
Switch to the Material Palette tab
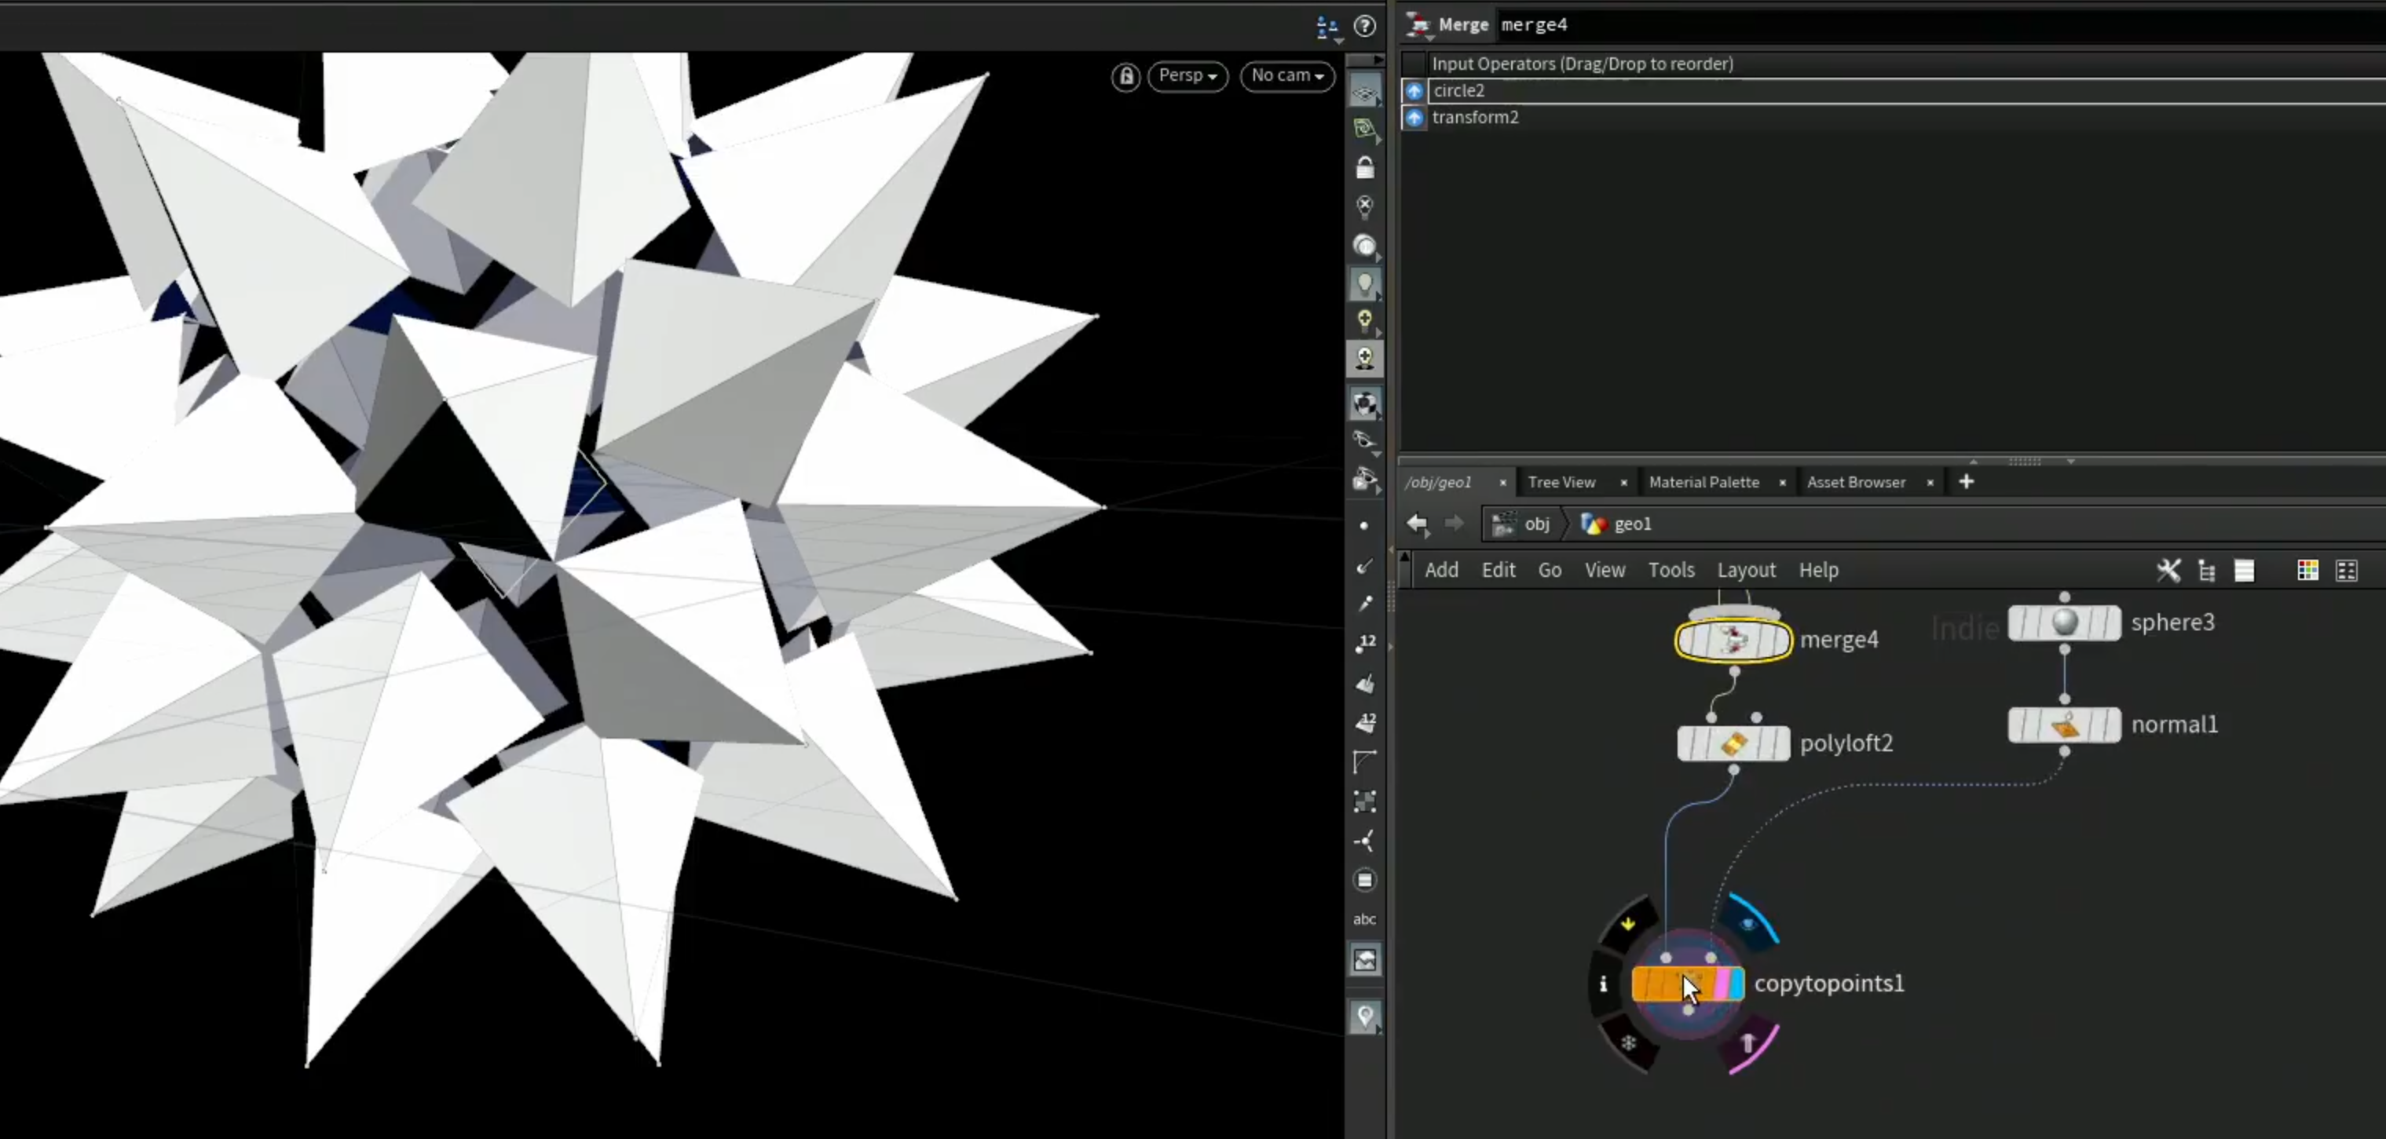click(x=1704, y=483)
